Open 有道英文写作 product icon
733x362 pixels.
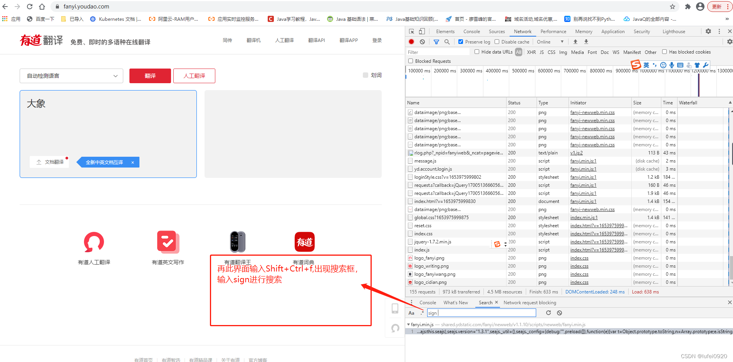click(x=168, y=242)
